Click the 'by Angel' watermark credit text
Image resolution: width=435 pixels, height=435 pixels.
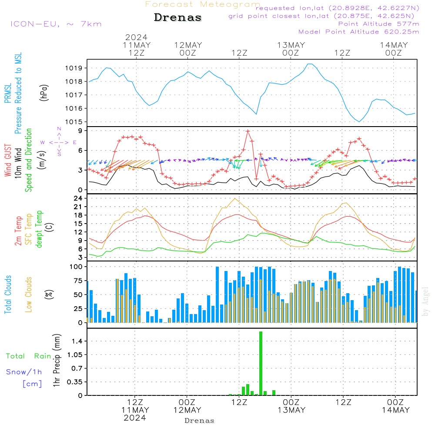point(425,301)
